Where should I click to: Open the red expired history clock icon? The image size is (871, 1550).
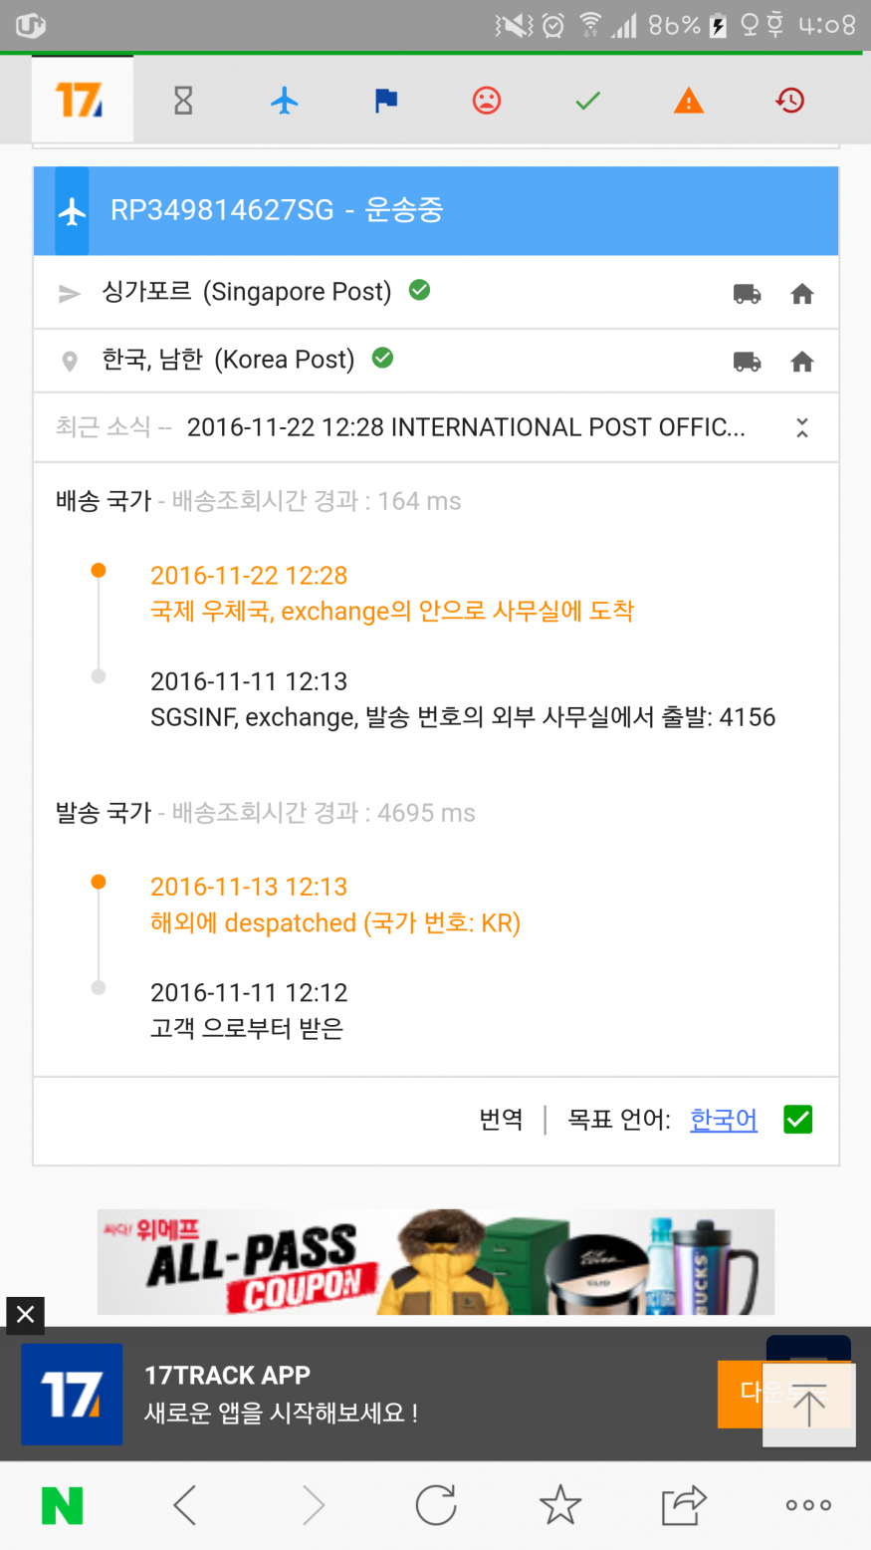790,101
